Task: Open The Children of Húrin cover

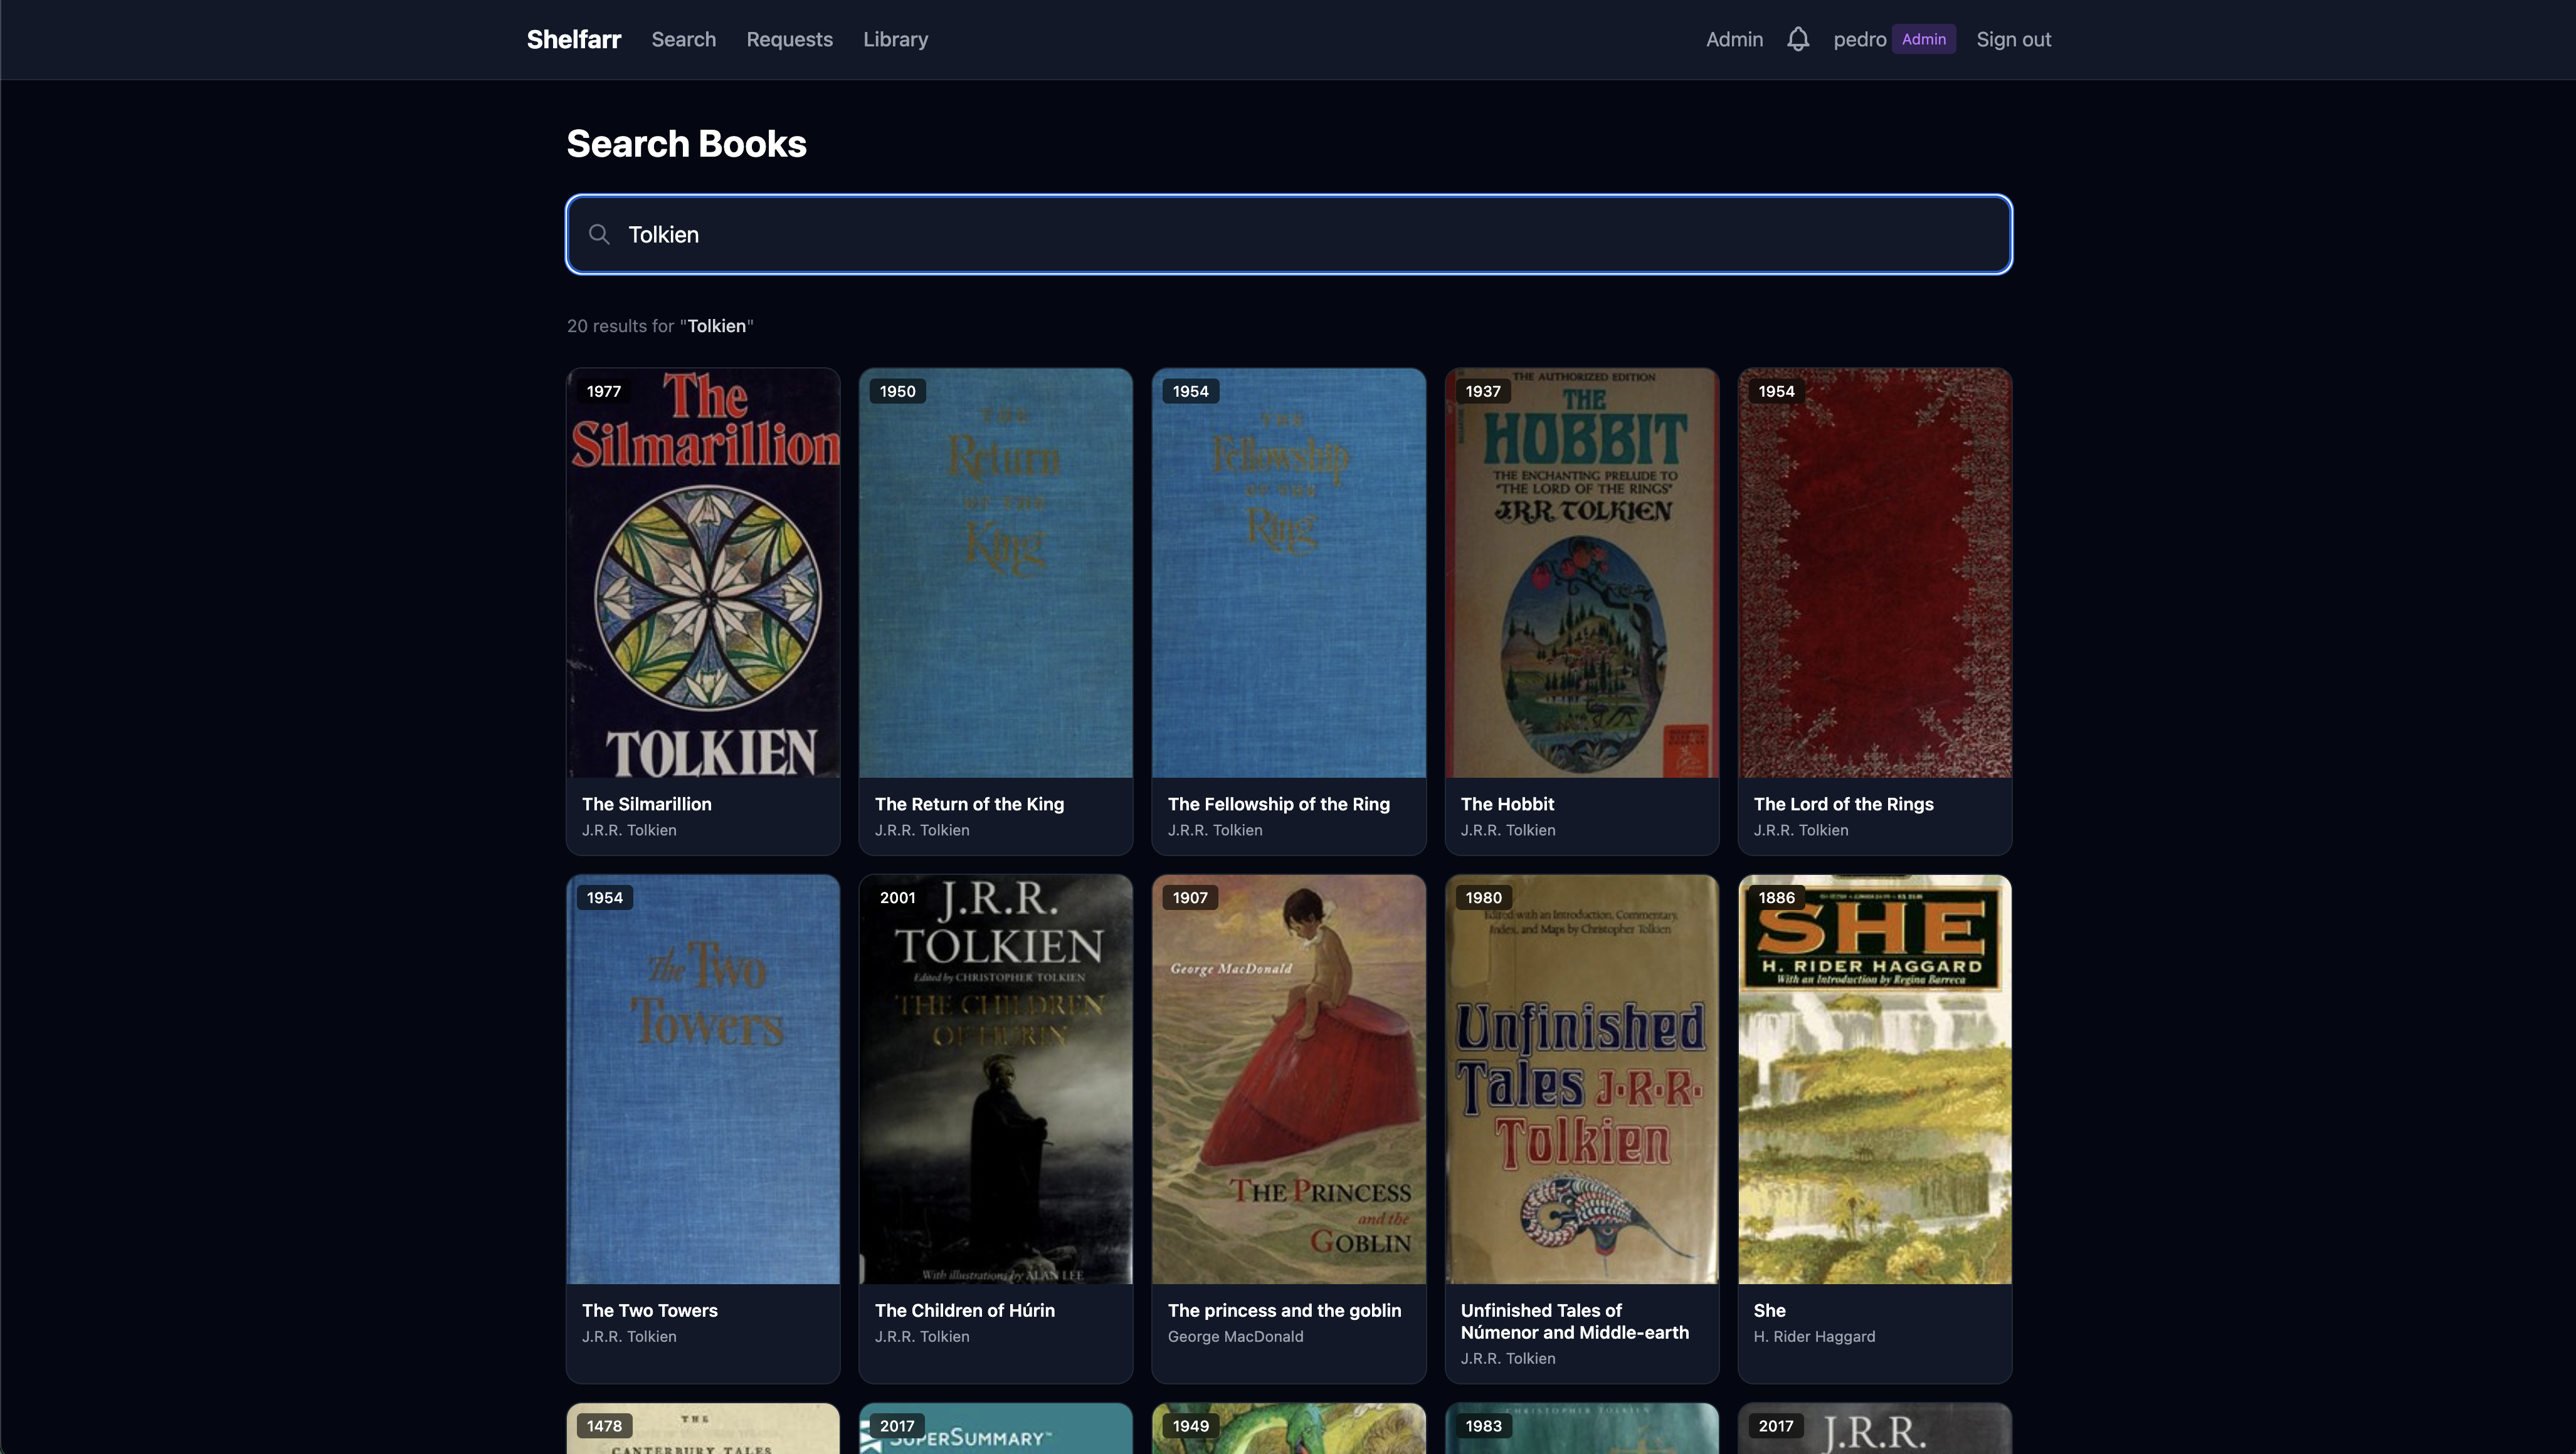Action: 995,1079
